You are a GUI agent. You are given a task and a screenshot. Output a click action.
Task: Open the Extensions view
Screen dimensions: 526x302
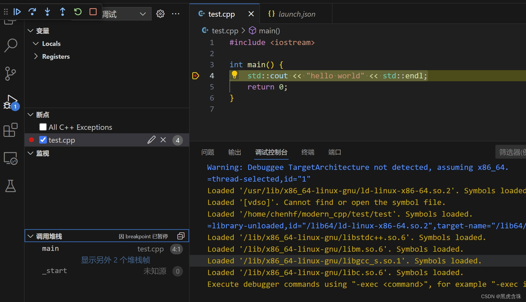pos(11,130)
